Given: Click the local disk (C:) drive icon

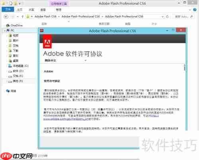Looking at the screenshot, I should (10, 66).
